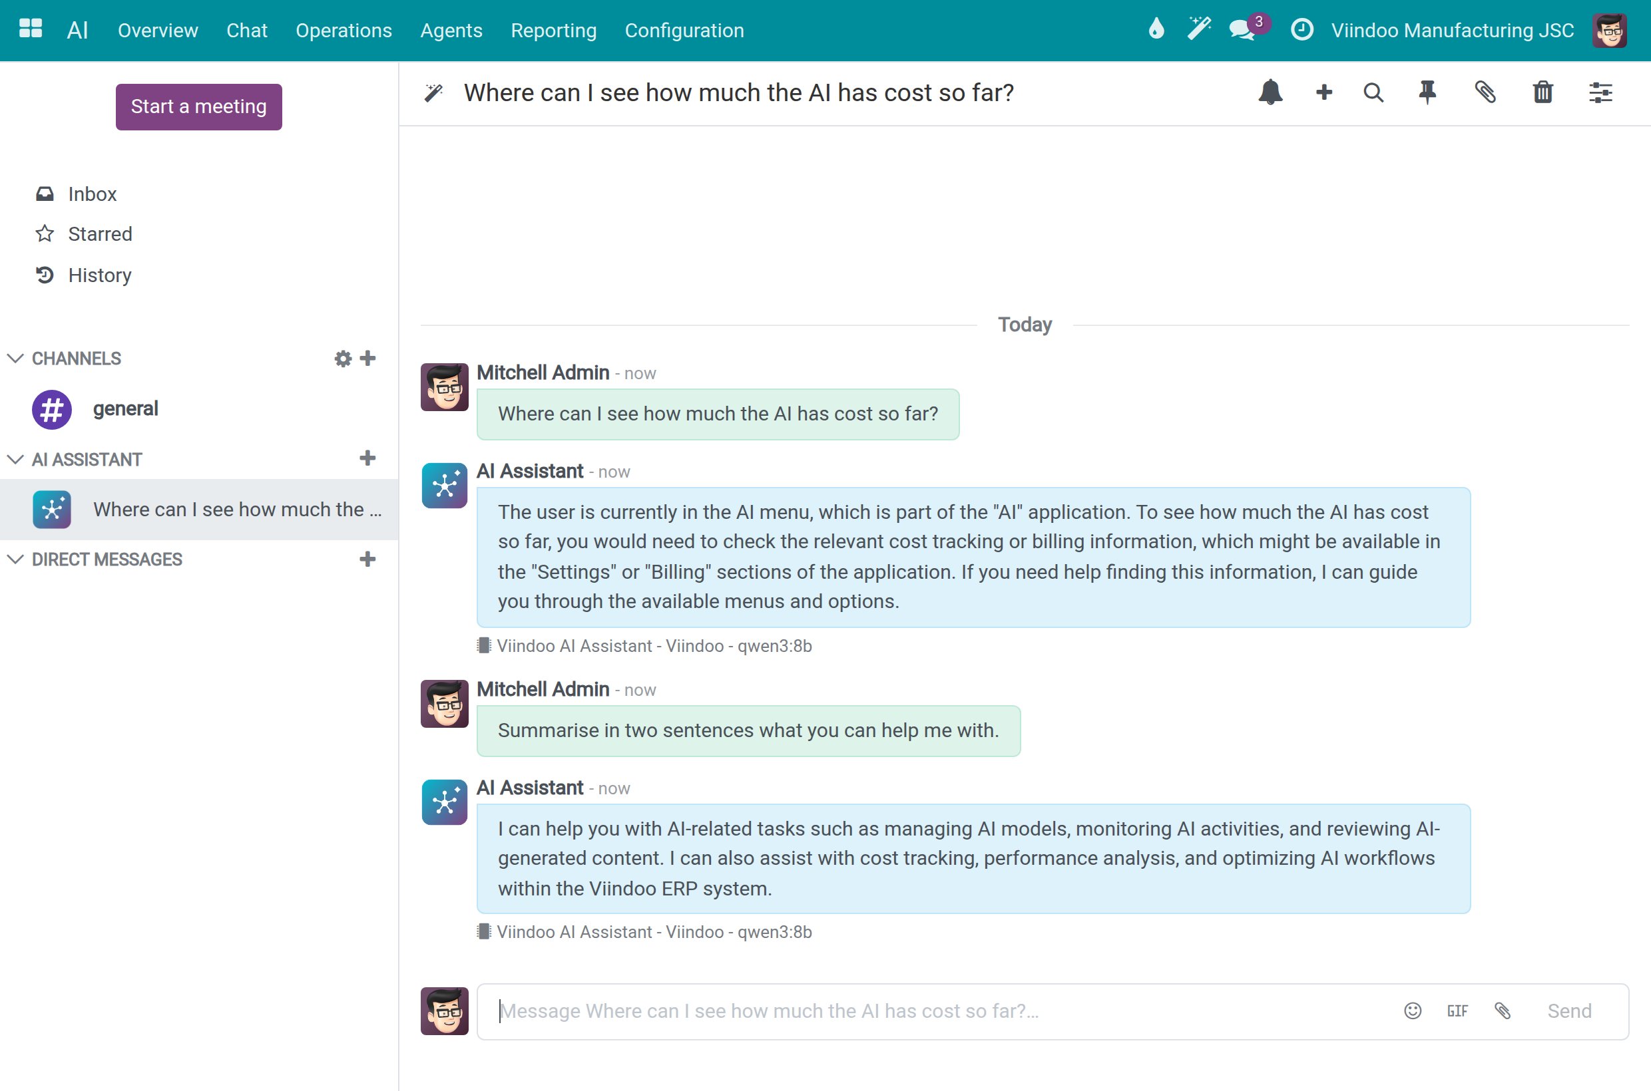
Task: Open the general channel
Action: point(199,409)
